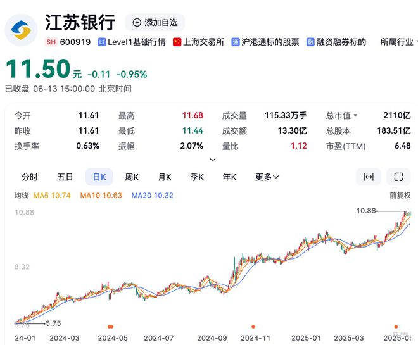Click the 2024-09 date axis label
Image resolution: width=418 pixels, height=345 pixels.
212,338
